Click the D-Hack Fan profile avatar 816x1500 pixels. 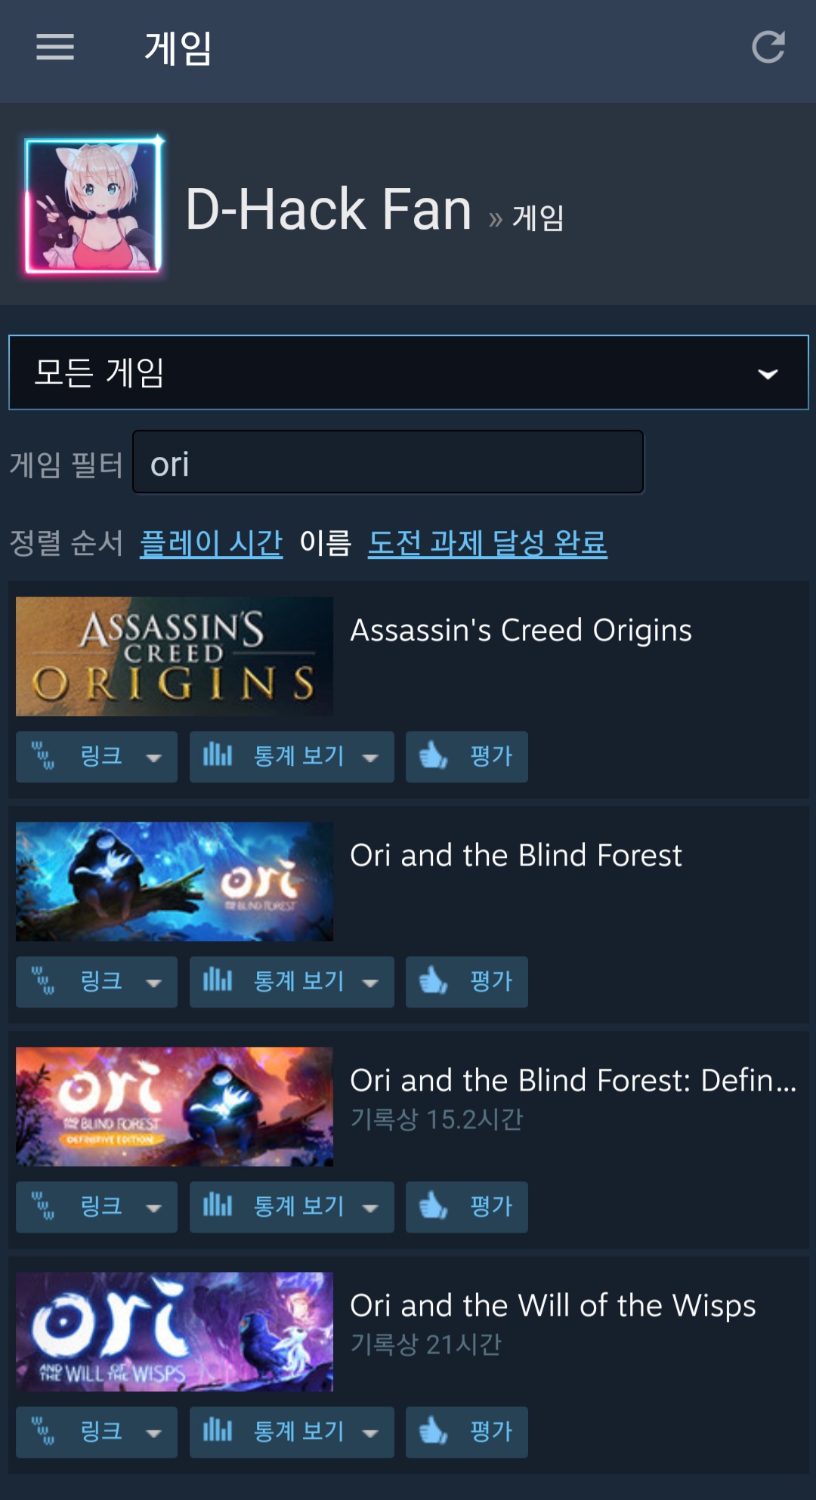point(94,205)
